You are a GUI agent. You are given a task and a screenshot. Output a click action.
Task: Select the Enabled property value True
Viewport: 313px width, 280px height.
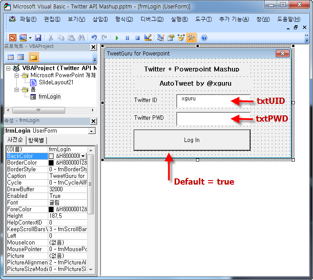(x=67, y=196)
